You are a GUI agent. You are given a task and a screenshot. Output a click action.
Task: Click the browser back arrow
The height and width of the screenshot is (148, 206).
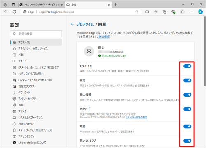click(x=6, y=12)
